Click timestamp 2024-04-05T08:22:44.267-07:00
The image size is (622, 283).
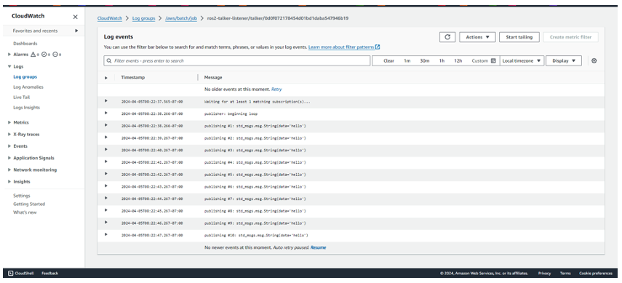coord(152,199)
